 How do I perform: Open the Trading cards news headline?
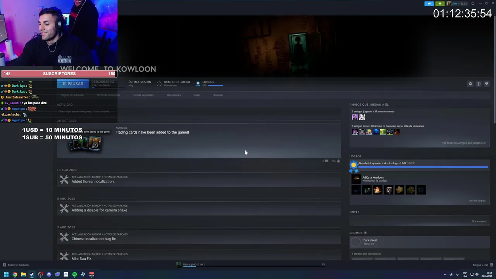tap(152, 132)
